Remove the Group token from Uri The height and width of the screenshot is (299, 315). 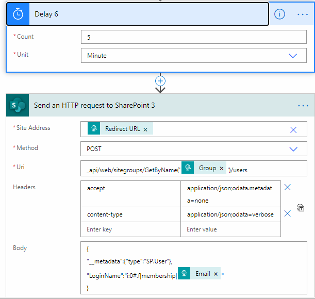[221, 168]
